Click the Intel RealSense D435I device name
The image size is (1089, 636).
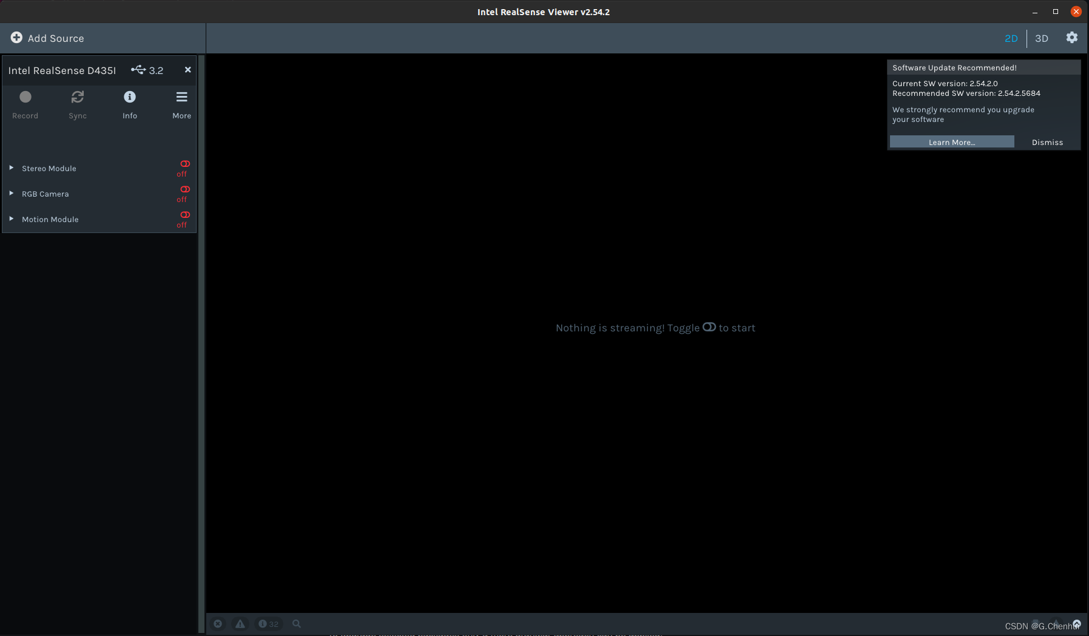(62, 70)
